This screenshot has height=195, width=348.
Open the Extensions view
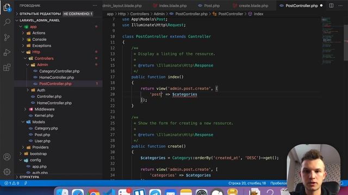click(x=7, y=67)
